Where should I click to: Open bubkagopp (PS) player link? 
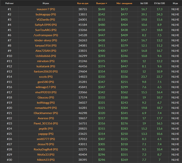[x=46, y=14]
